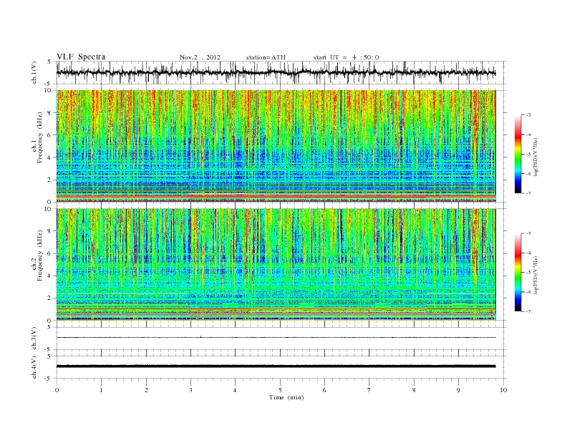567x438 pixels.
Task: Select the date text "Nov.2 , 2012"
Action: point(200,57)
